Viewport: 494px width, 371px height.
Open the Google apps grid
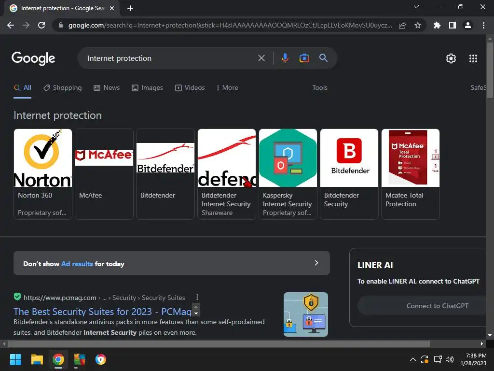473,58
